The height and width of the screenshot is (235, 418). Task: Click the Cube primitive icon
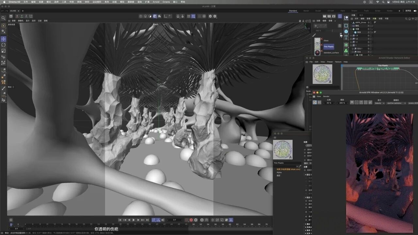pyautogui.click(x=346, y=31)
